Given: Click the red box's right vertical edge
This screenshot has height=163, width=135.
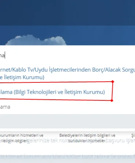Looking at the screenshot, I should click(x=112, y=91).
